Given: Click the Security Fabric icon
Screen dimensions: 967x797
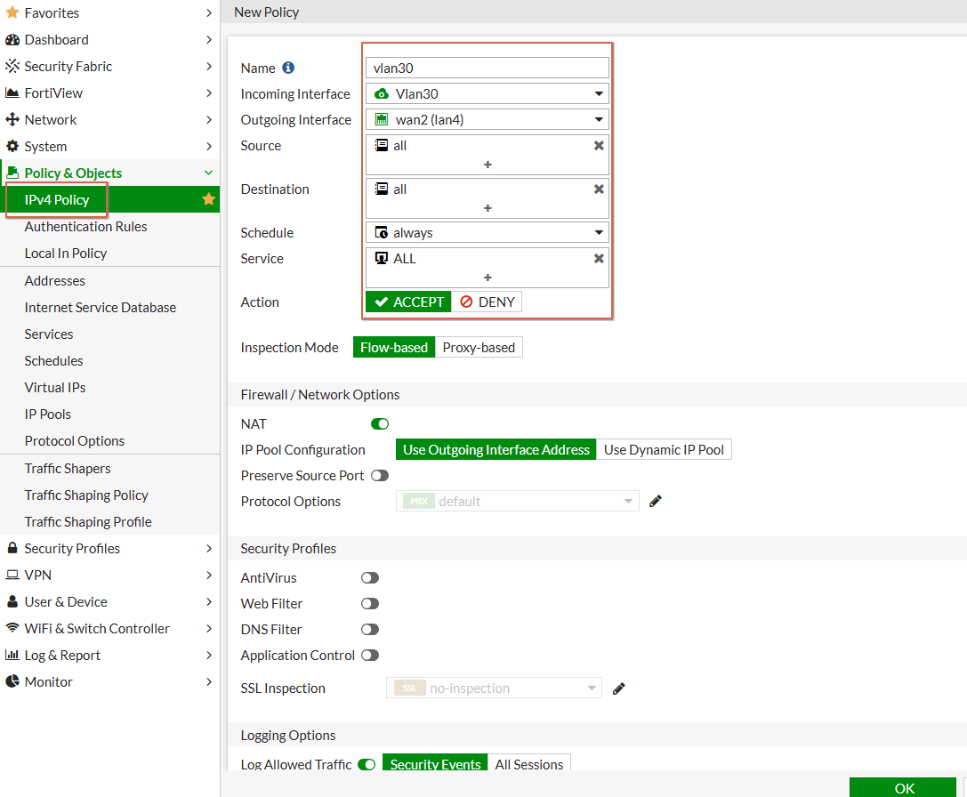Looking at the screenshot, I should [x=12, y=66].
